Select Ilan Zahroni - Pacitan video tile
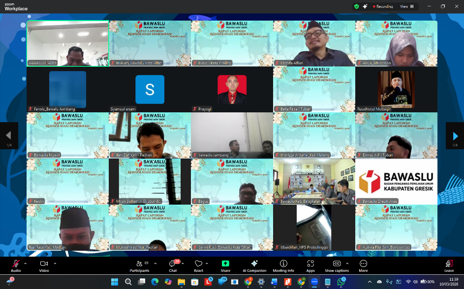 click(150, 135)
